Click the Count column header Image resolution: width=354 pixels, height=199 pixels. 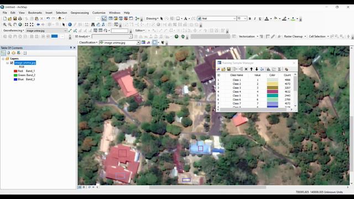click(287, 75)
